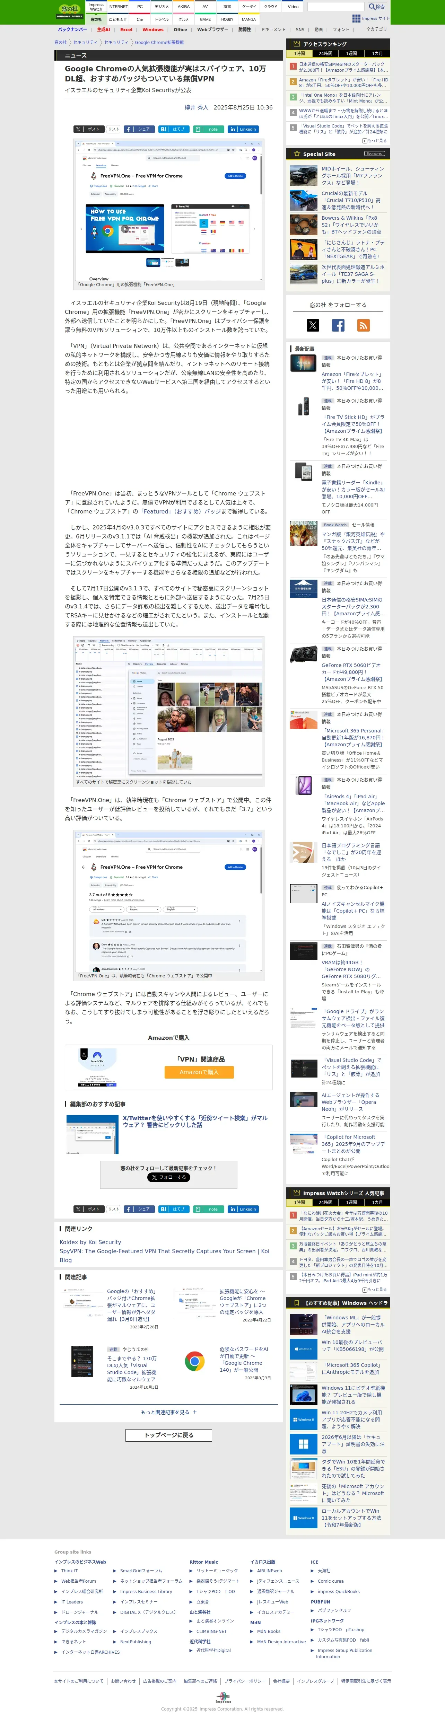445x1723 pixels.
Task: Expand もっと見る under アクセスランキング
Action: [x=375, y=140]
